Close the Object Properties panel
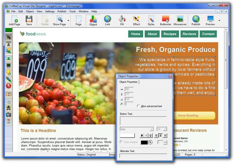234x166 pixels. click(170, 77)
